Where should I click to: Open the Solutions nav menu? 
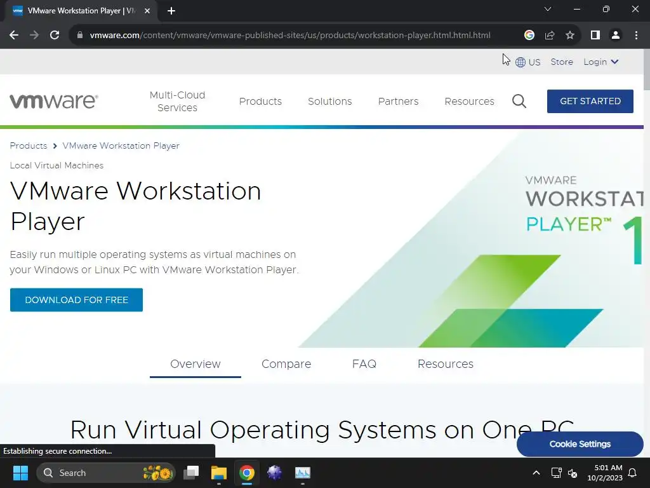pos(330,101)
